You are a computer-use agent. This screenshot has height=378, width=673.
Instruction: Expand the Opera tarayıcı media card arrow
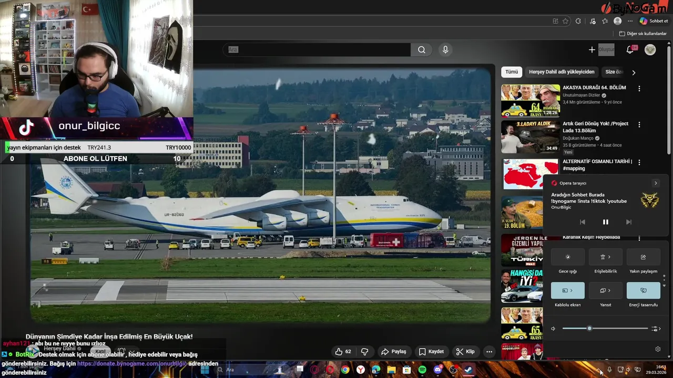pos(656,183)
